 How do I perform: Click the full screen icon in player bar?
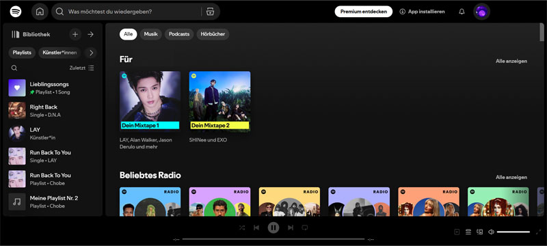pos(538,232)
